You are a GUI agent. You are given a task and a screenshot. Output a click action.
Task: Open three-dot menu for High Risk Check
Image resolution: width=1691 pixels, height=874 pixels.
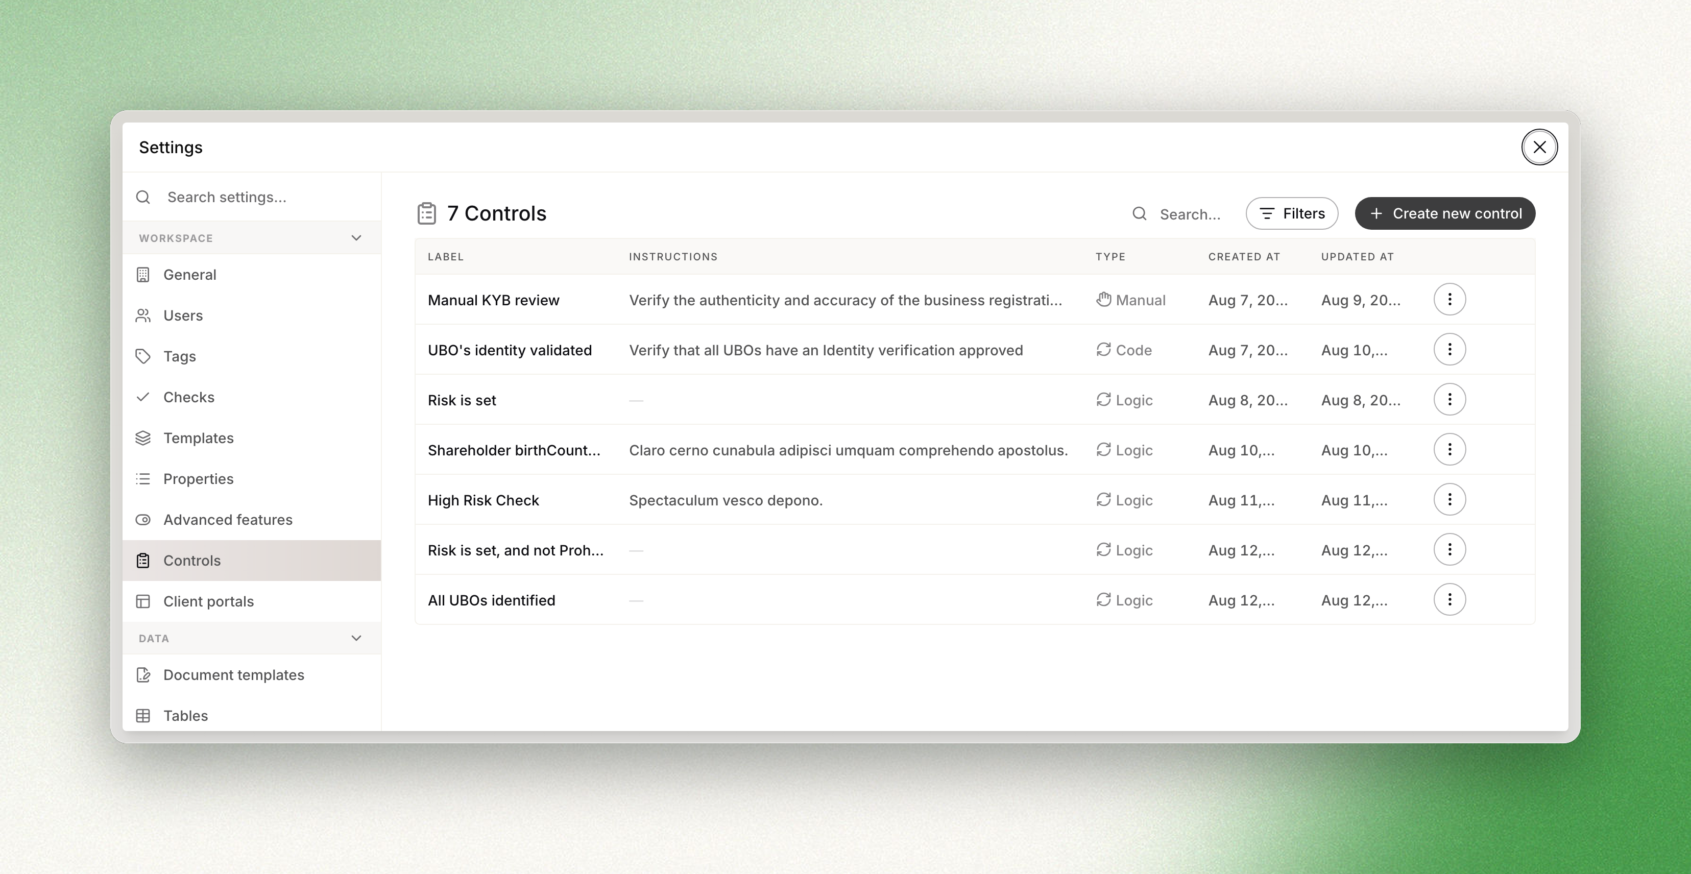(x=1450, y=500)
